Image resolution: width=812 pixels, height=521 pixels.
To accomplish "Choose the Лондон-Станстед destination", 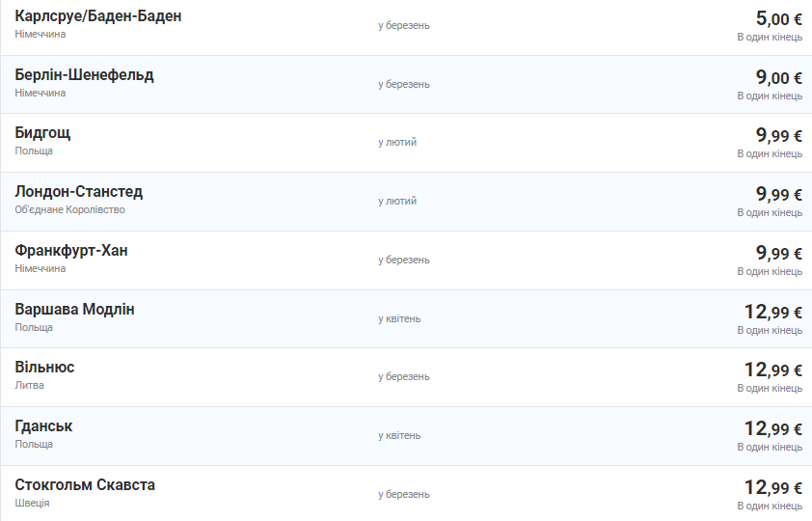I will [x=79, y=192].
